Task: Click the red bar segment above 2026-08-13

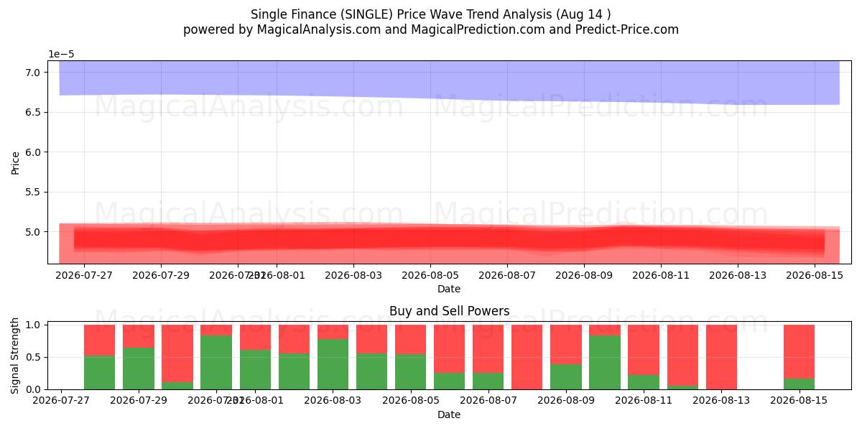Action: [x=722, y=357]
